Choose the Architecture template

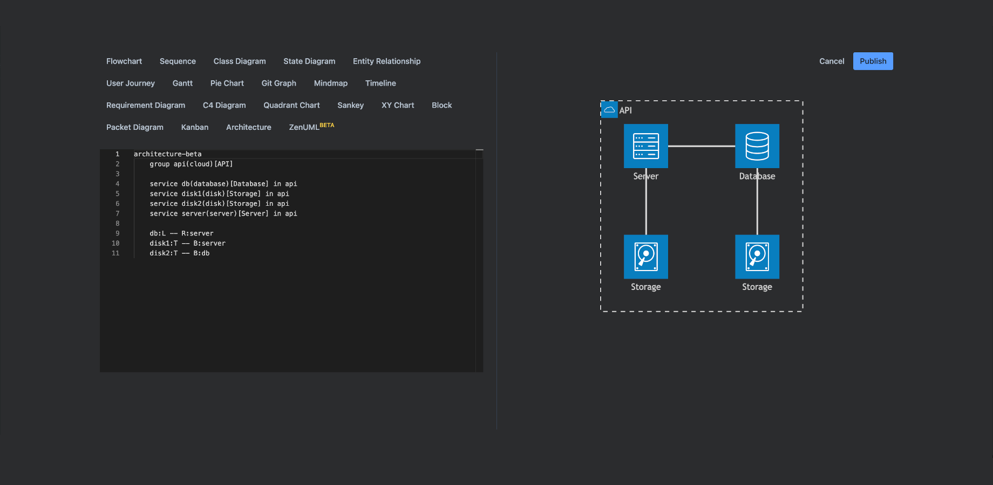[249, 128]
